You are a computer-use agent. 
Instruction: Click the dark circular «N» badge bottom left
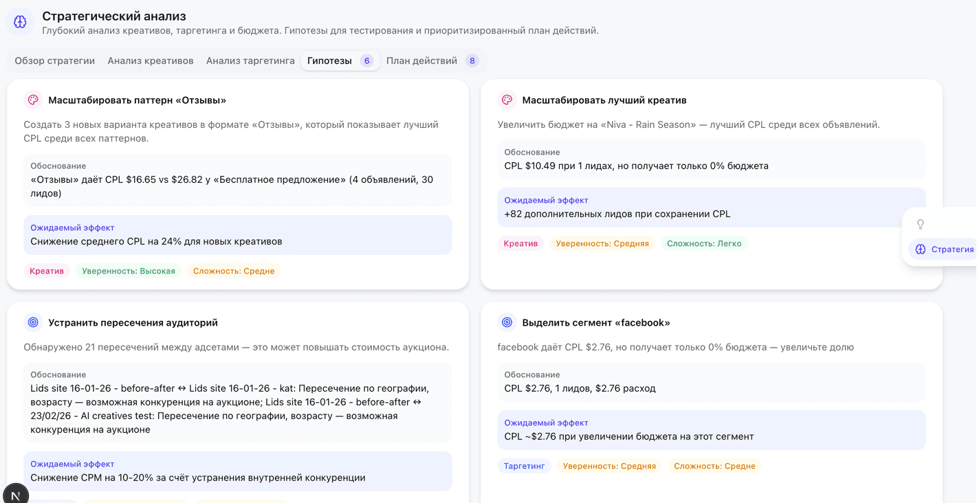[15, 493]
